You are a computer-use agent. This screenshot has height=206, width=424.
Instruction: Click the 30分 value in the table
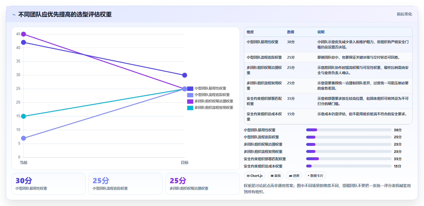point(291,42)
